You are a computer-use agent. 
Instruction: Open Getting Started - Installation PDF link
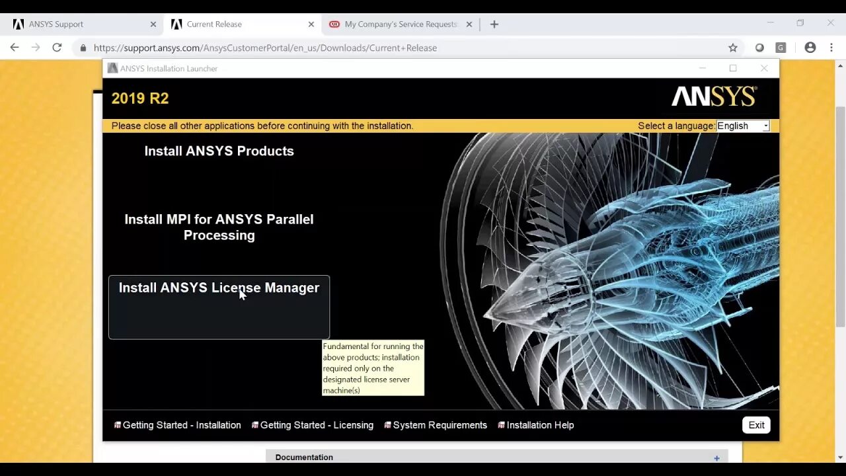pos(182,425)
